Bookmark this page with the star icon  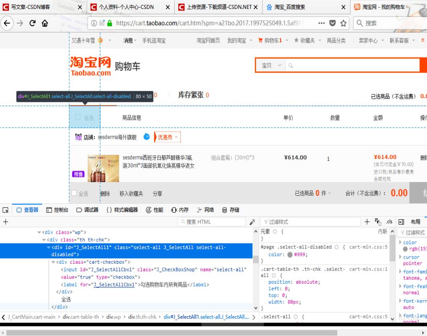tap(343, 23)
